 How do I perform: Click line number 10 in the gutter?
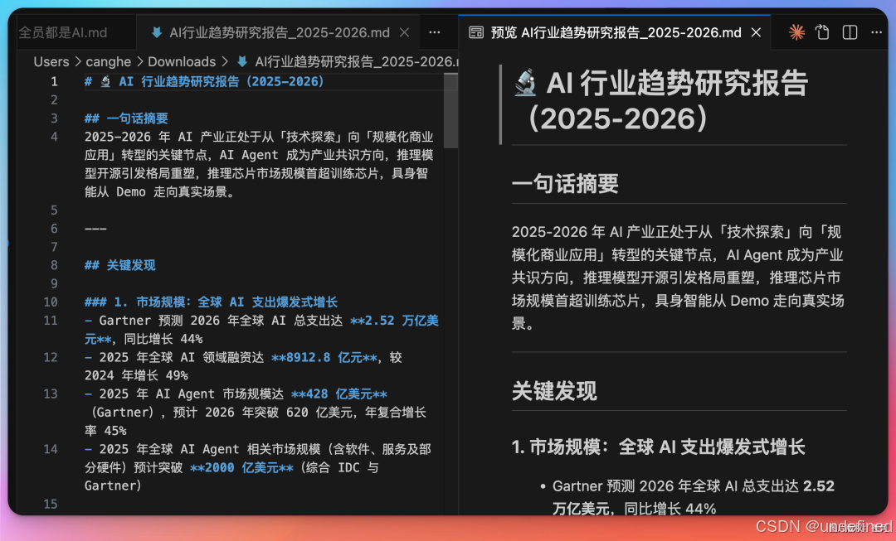click(51, 302)
